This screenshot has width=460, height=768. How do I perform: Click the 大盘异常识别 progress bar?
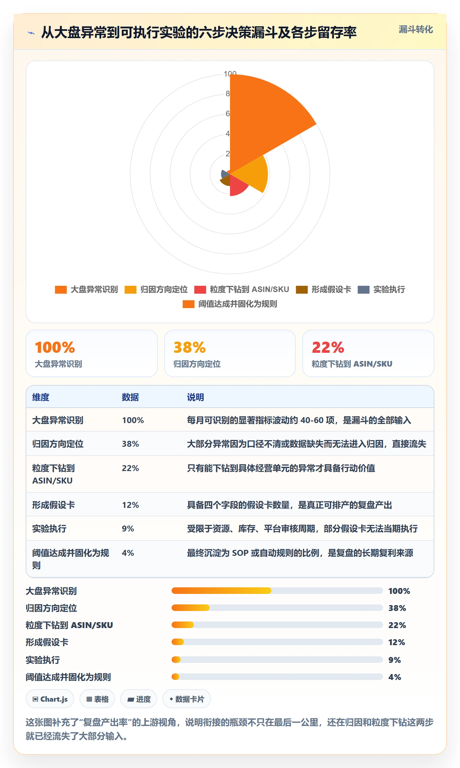(277, 591)
